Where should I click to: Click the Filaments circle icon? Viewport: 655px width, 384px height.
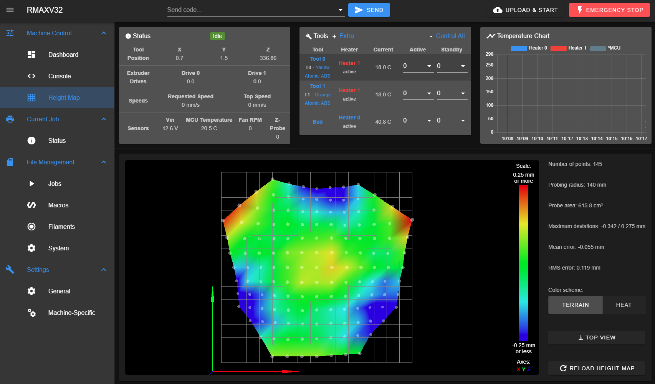(31, 227)
